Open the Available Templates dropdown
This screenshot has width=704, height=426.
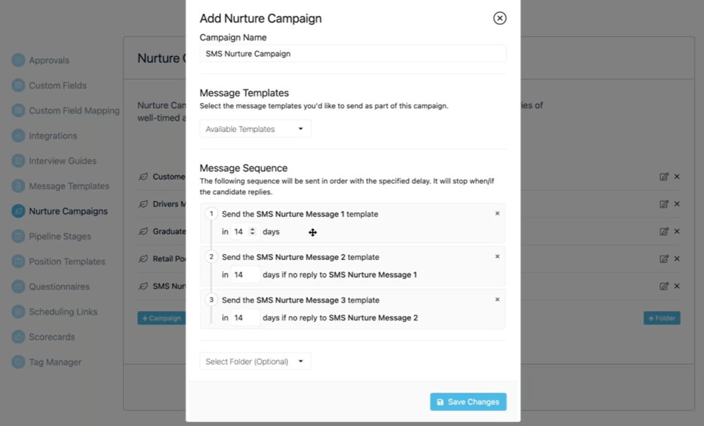[255, 129]
